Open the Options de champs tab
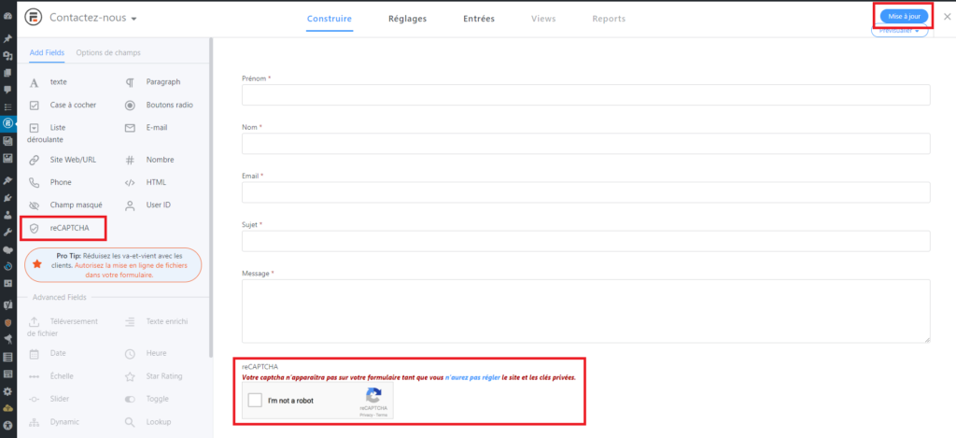 click(108, 52)
